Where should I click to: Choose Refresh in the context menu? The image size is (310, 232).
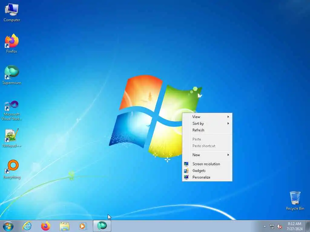pos(207,130)
